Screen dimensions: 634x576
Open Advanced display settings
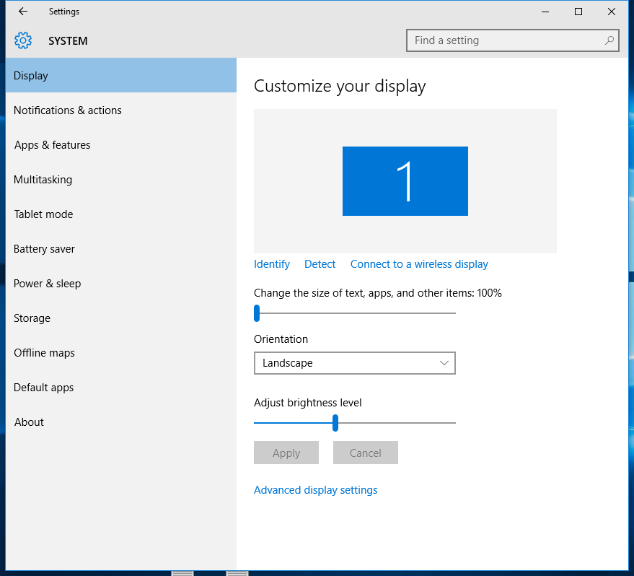316,490
